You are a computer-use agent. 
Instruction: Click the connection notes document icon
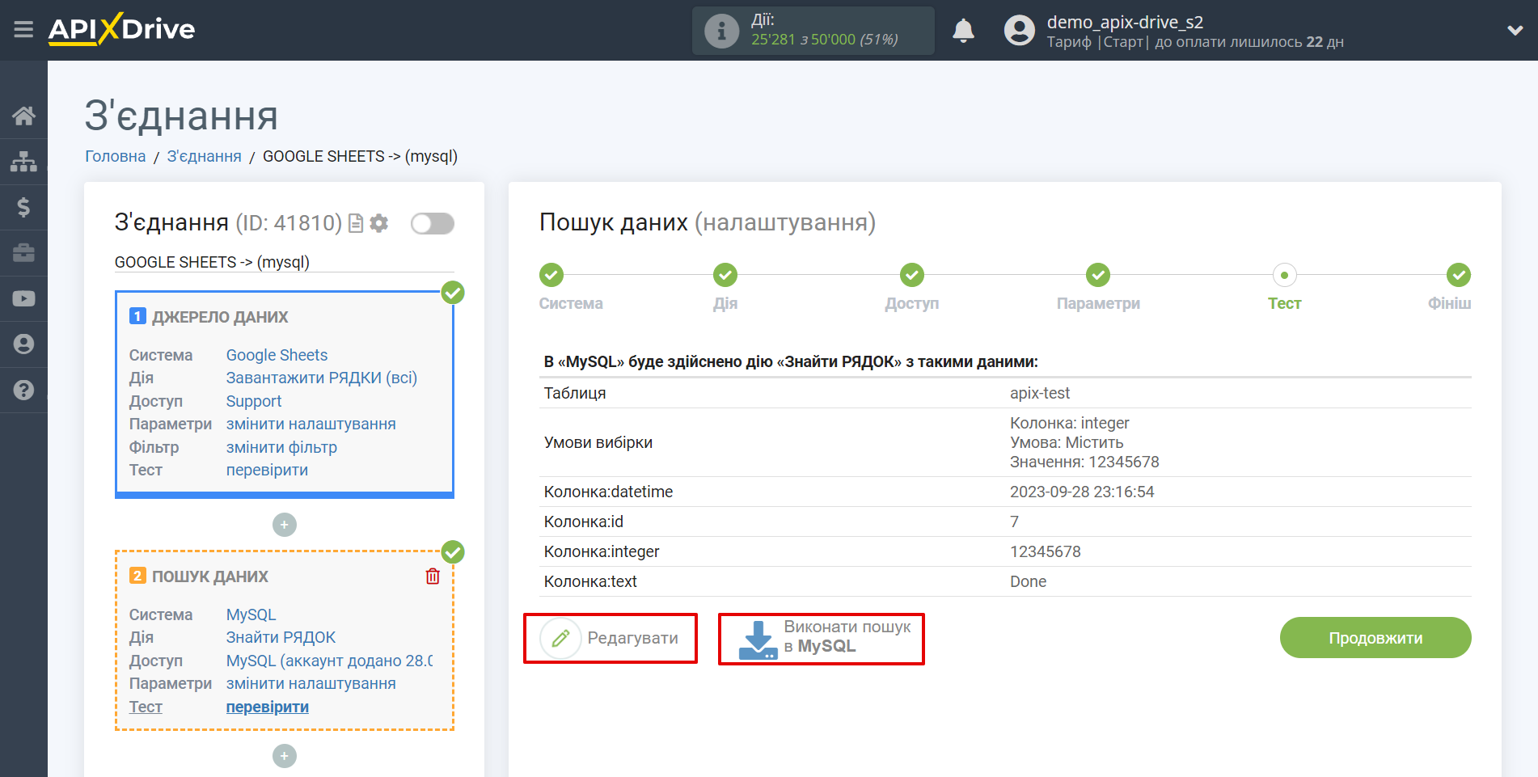tap(355, 223)
